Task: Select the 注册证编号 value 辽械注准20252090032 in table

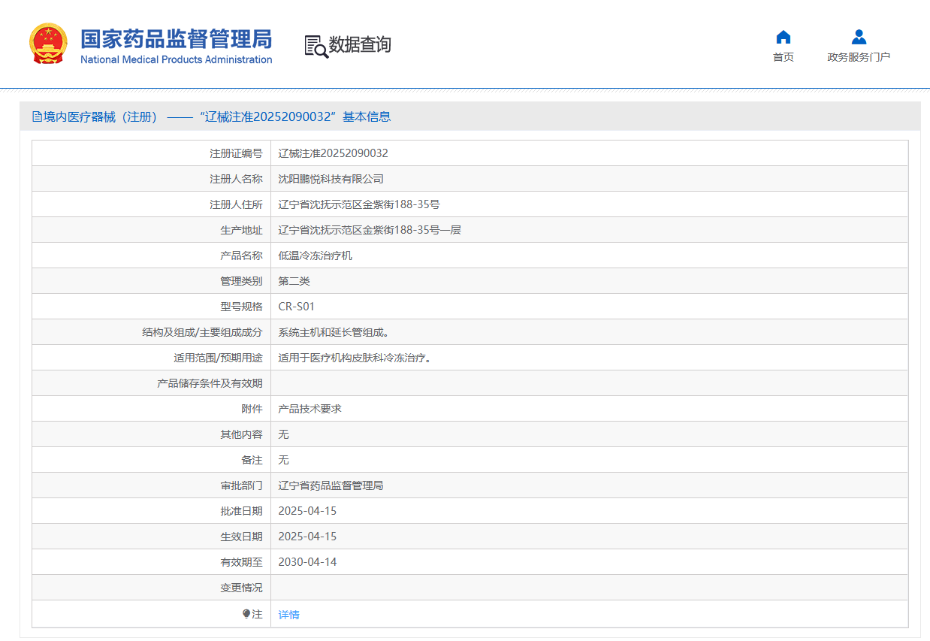Action: [333, 153]
